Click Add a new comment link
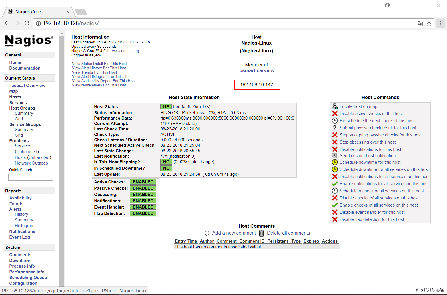The height and width of the screenshot is (295, 447). (x=234, y=233)
